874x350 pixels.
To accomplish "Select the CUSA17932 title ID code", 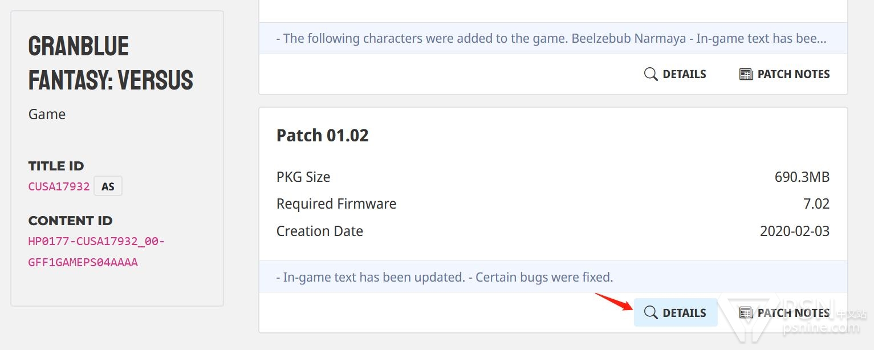I will tap(59, 186).
